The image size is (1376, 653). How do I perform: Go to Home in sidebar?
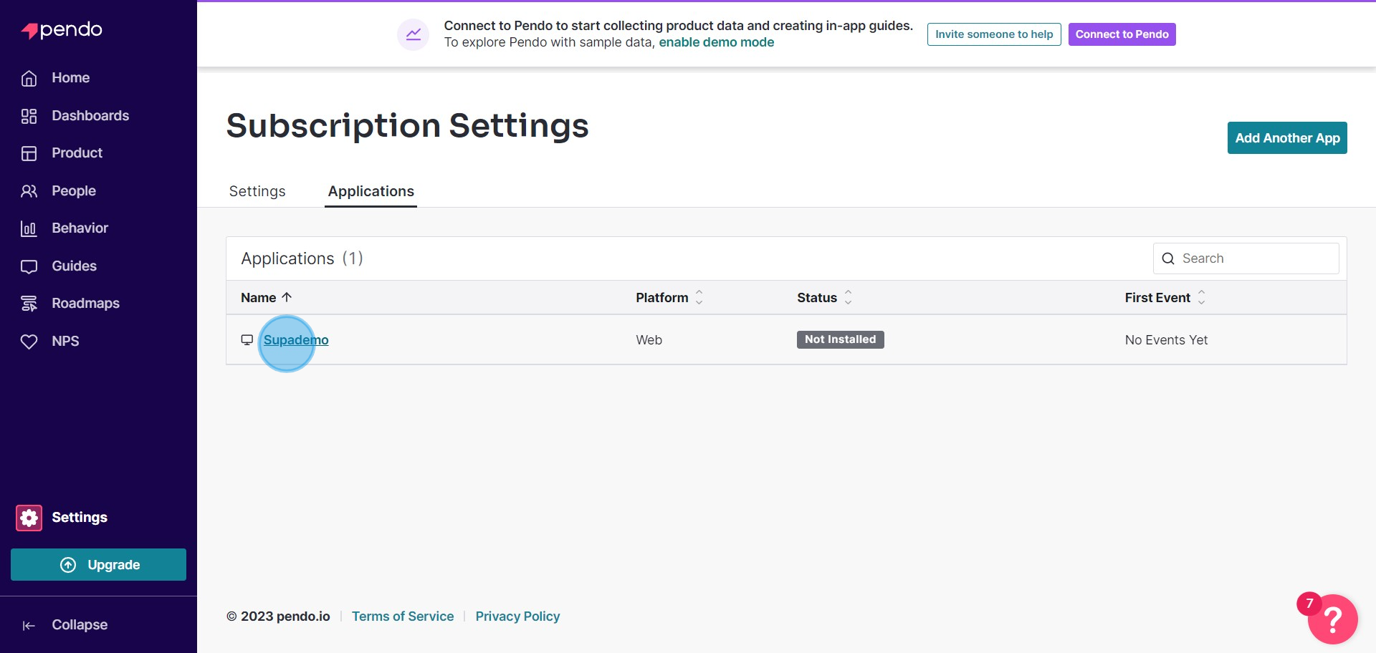pos(71,78)
